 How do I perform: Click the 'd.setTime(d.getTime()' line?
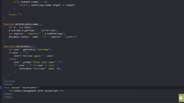coord(34,30)
